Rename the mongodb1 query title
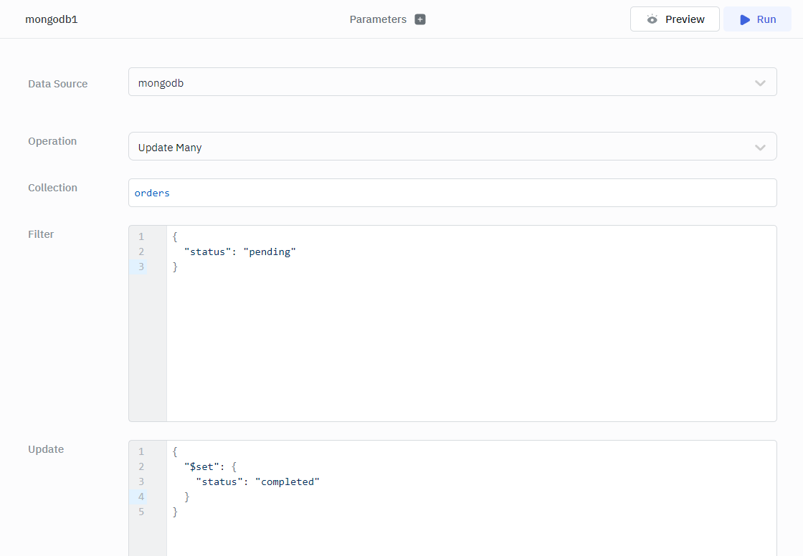This screenshot has height=556, width=803. [x=51, y=19]
